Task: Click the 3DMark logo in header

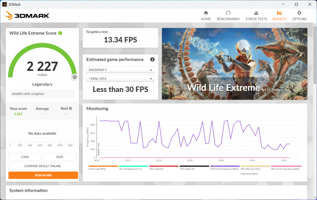Action: coord(27,15)
